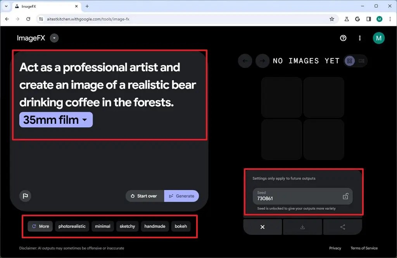Bookmark the page with the star
397x258 pixels.
[x=332, y=19]
